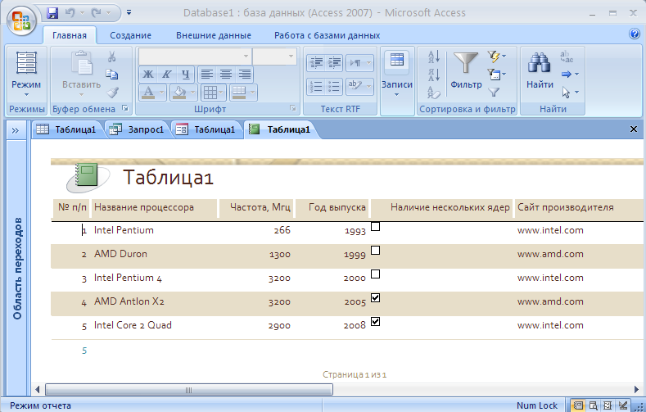Screen dimensions: 646x412
Task: Expand the navigation pane shutter button
Action: 16,130
